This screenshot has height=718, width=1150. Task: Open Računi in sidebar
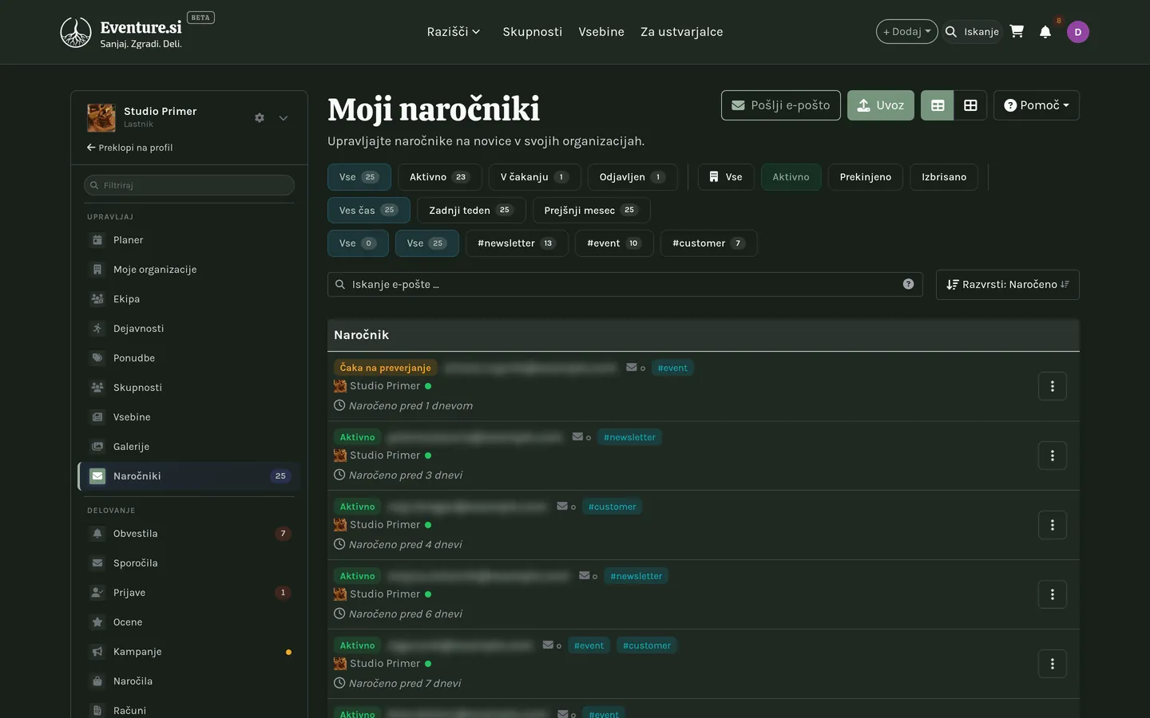click(x=188, y=710)
